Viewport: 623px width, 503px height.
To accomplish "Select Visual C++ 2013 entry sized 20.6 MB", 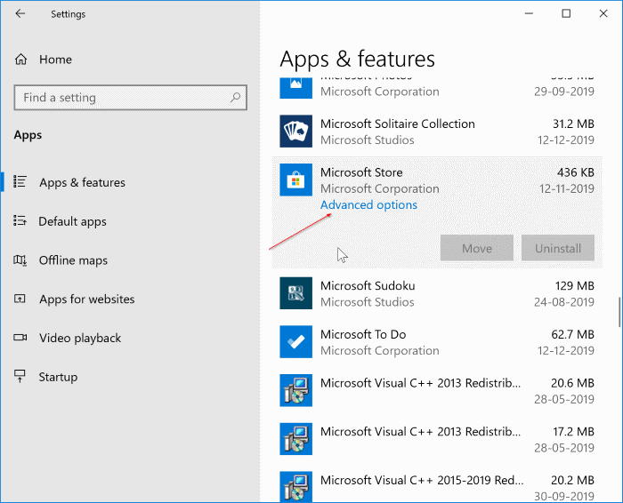I will 437,391.
